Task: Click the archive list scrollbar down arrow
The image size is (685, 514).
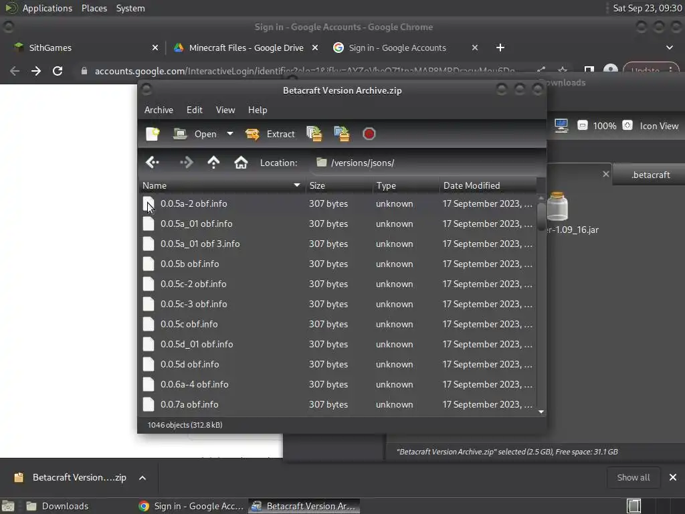Action: coord(541,412)
